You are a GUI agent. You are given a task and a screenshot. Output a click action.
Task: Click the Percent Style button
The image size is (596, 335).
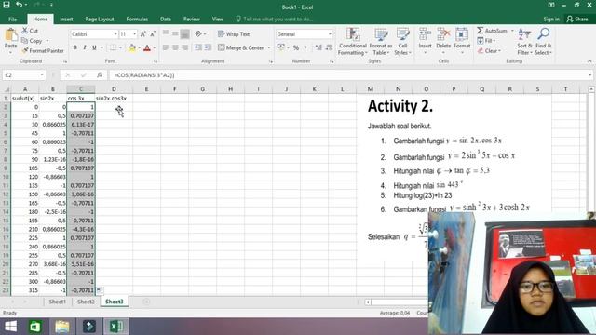pyautogui.click(x=296, y=47)
